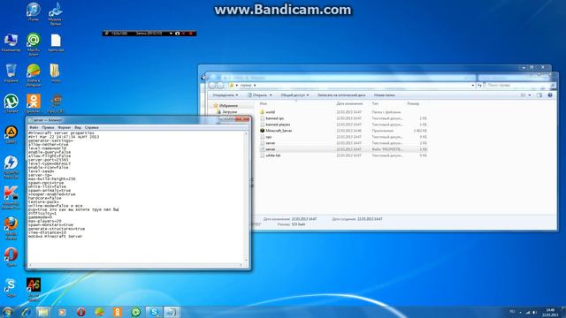This screenshot has width=566, height=318.
Task: Click the Odnoklassniki taskbar icon
Action: point(118,312)
